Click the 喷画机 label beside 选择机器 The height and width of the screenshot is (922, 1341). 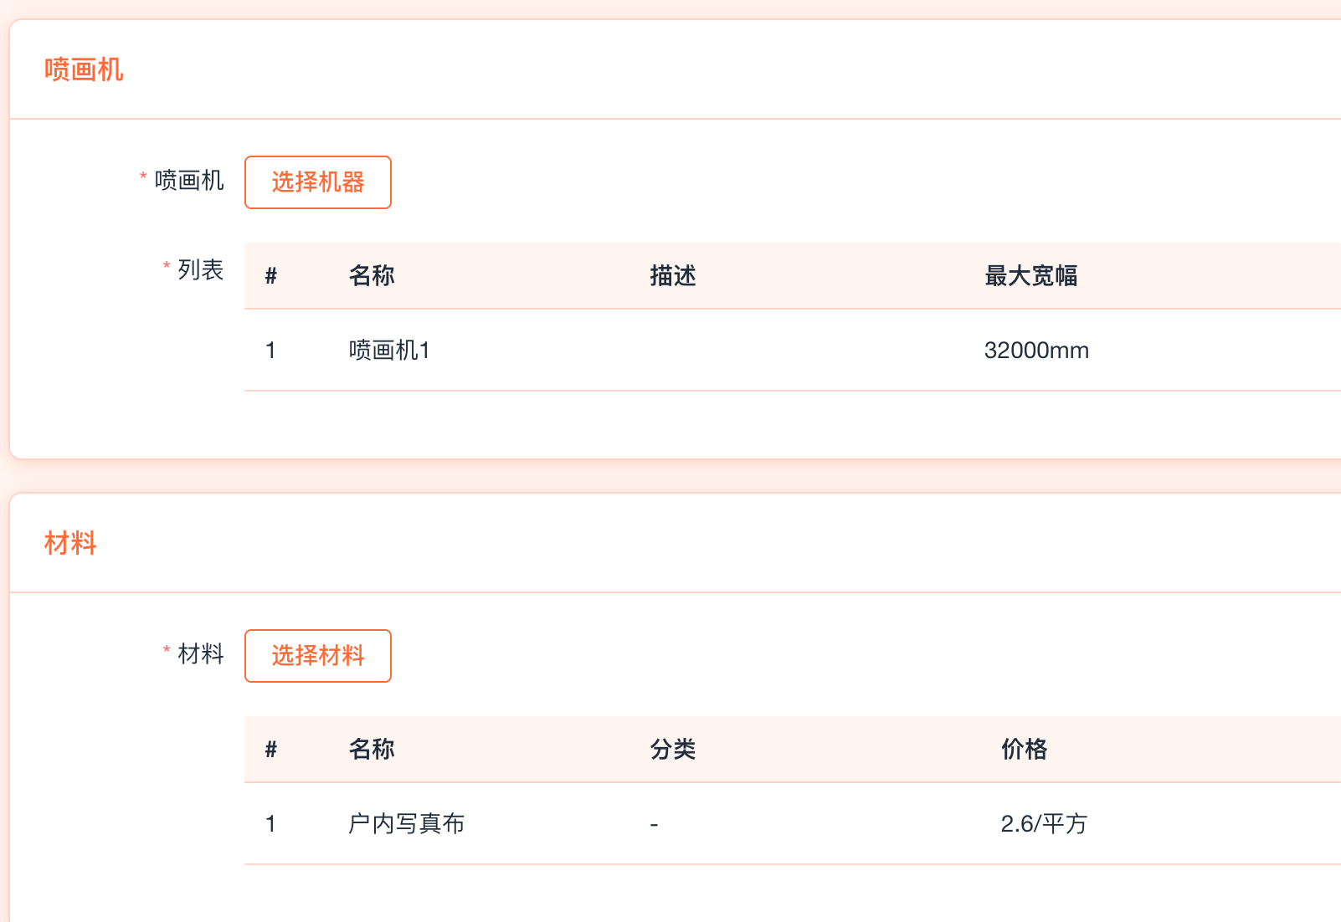(x=189, y=181)
